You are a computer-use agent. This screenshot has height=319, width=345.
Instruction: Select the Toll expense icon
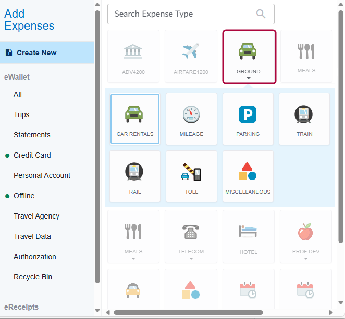click(191, 172)
